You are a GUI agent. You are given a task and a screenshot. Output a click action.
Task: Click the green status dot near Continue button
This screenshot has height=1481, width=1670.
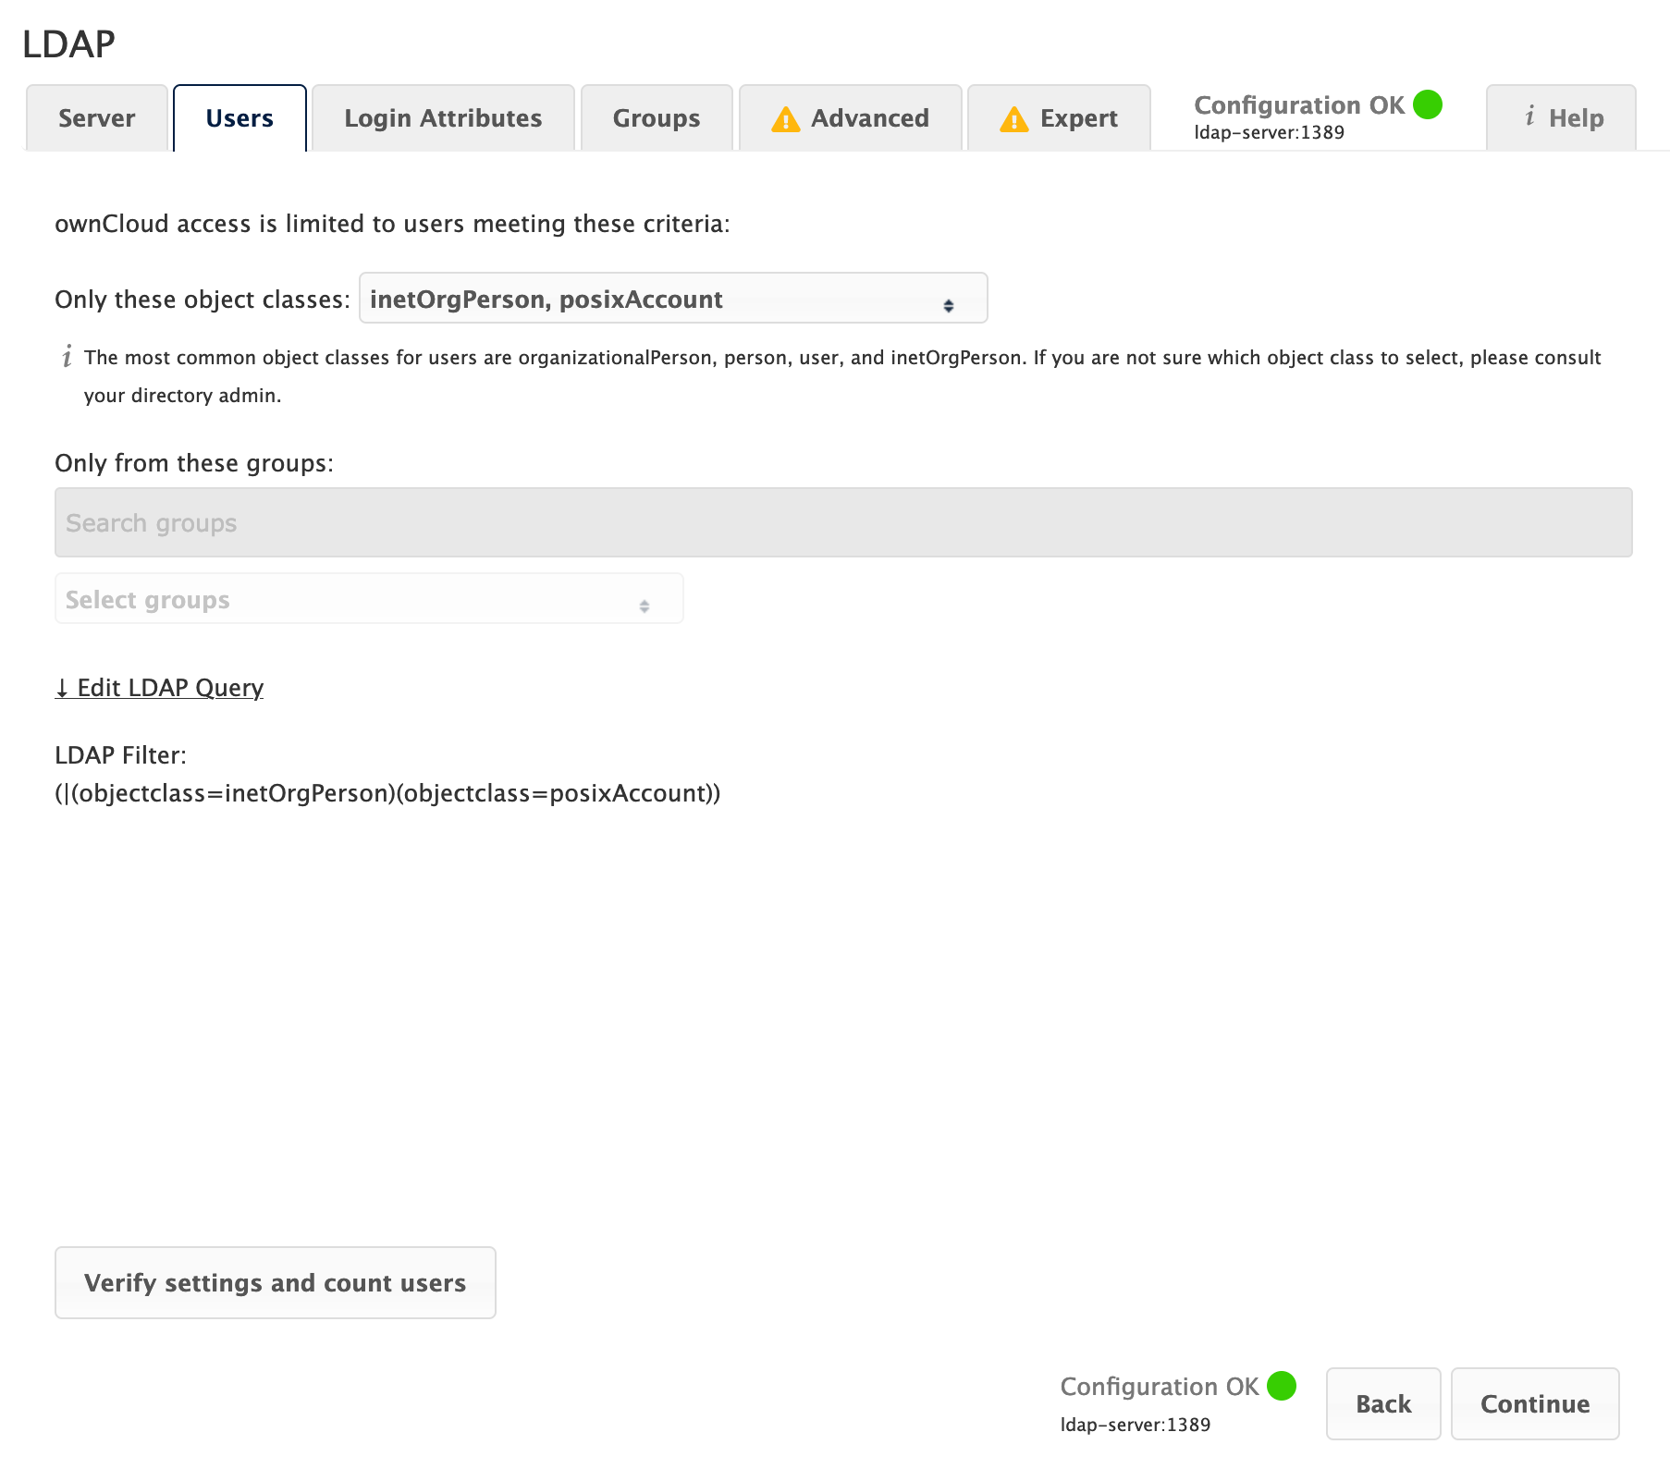pyautogui.click(x=1281, y=1385)
